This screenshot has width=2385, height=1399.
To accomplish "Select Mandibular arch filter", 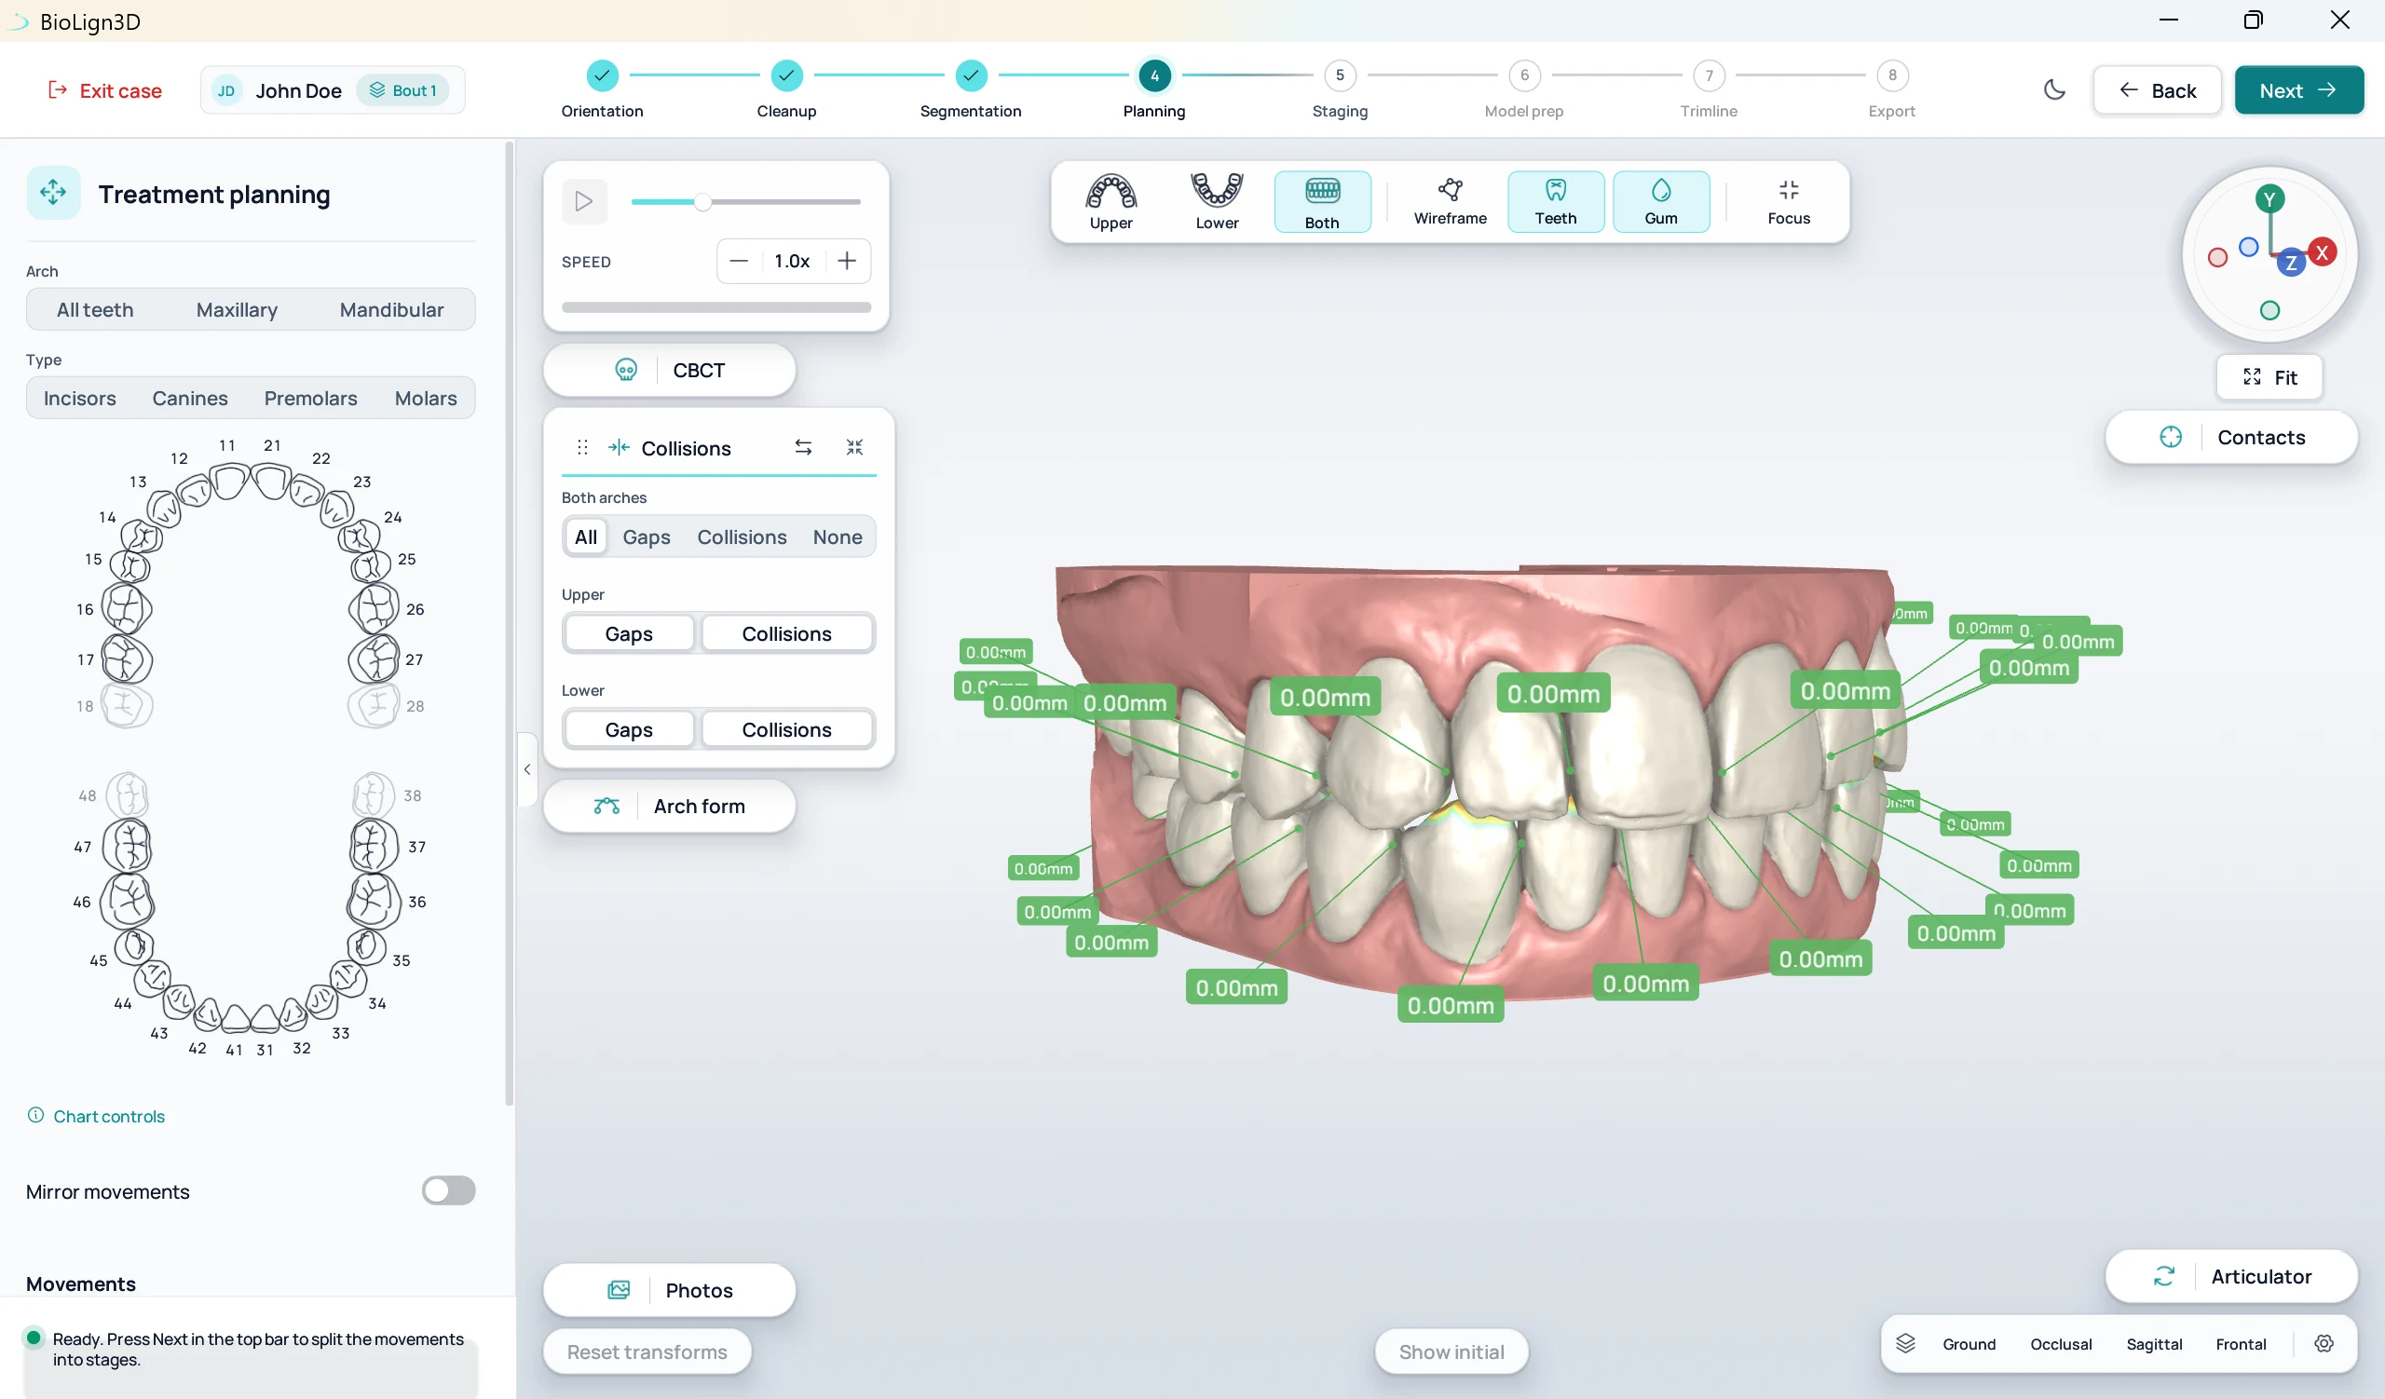I will point(391,309).
